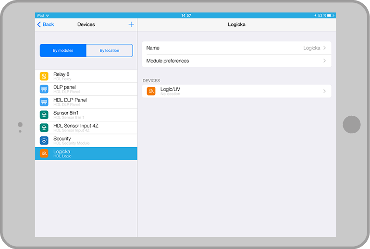The width and height of the screenshot is (370, 249).
Task: Tap the battery indicator in status bar
Action: click(330, 15)
